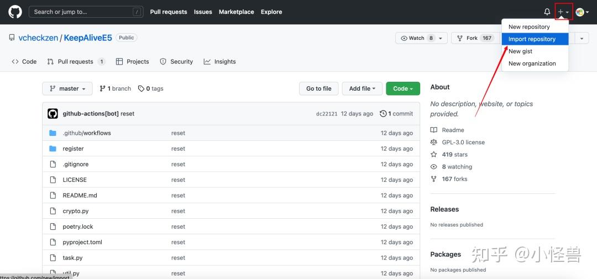Click the license scale icon in About
The height and width of the screenshot is (279, 597).
click(434, 142)
